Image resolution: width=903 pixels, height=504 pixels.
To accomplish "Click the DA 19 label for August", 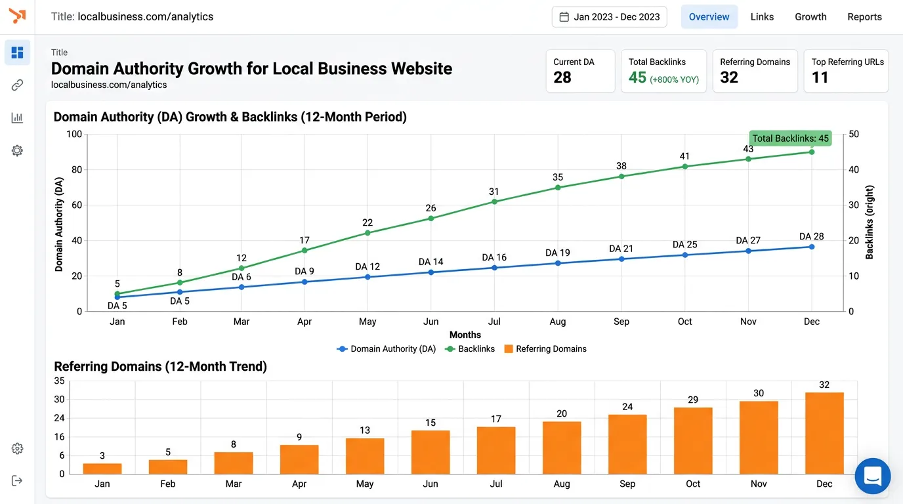I will [x=558, y=253].
